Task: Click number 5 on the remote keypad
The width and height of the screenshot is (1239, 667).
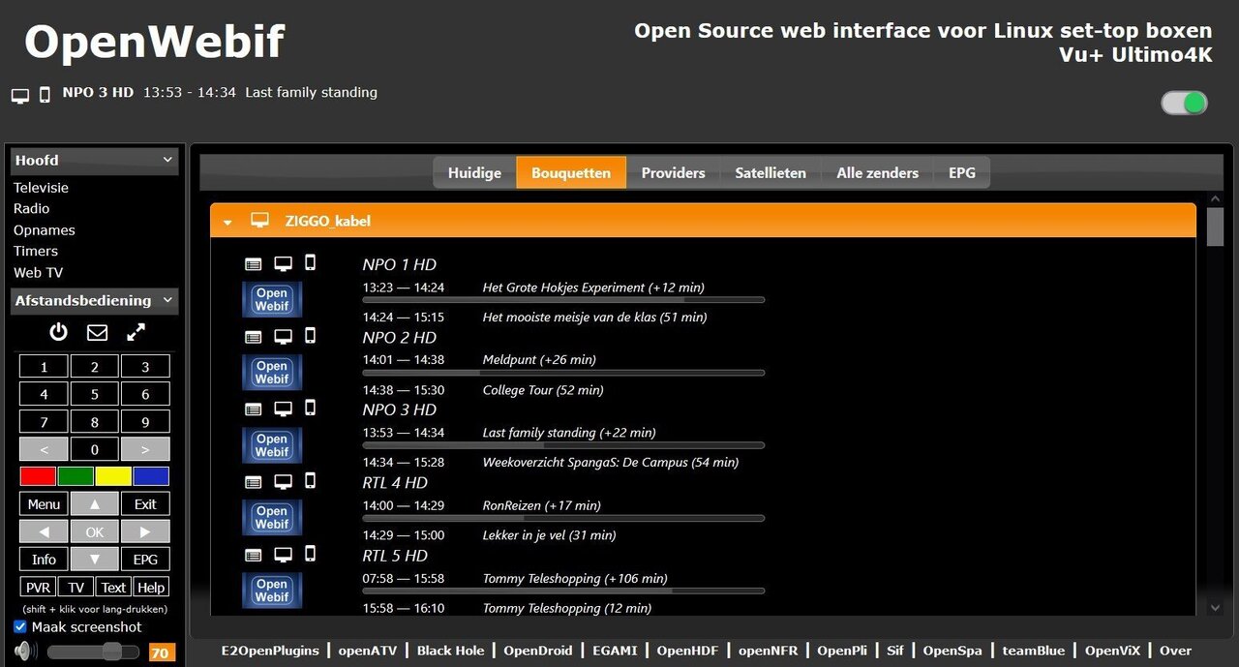Action: [x=94, y=394]
